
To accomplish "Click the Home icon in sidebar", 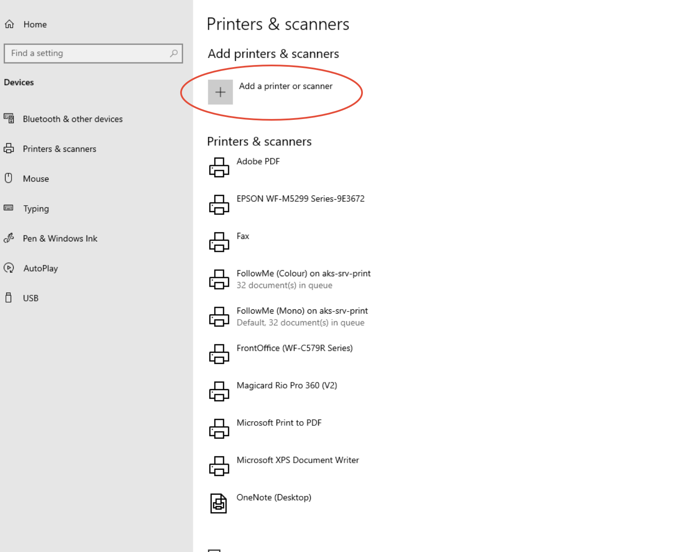I will pyautogui.click(x=9, y=24).
